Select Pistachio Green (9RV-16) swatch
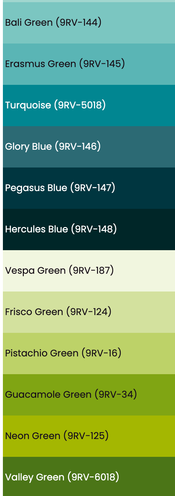 tap(89, 354)
